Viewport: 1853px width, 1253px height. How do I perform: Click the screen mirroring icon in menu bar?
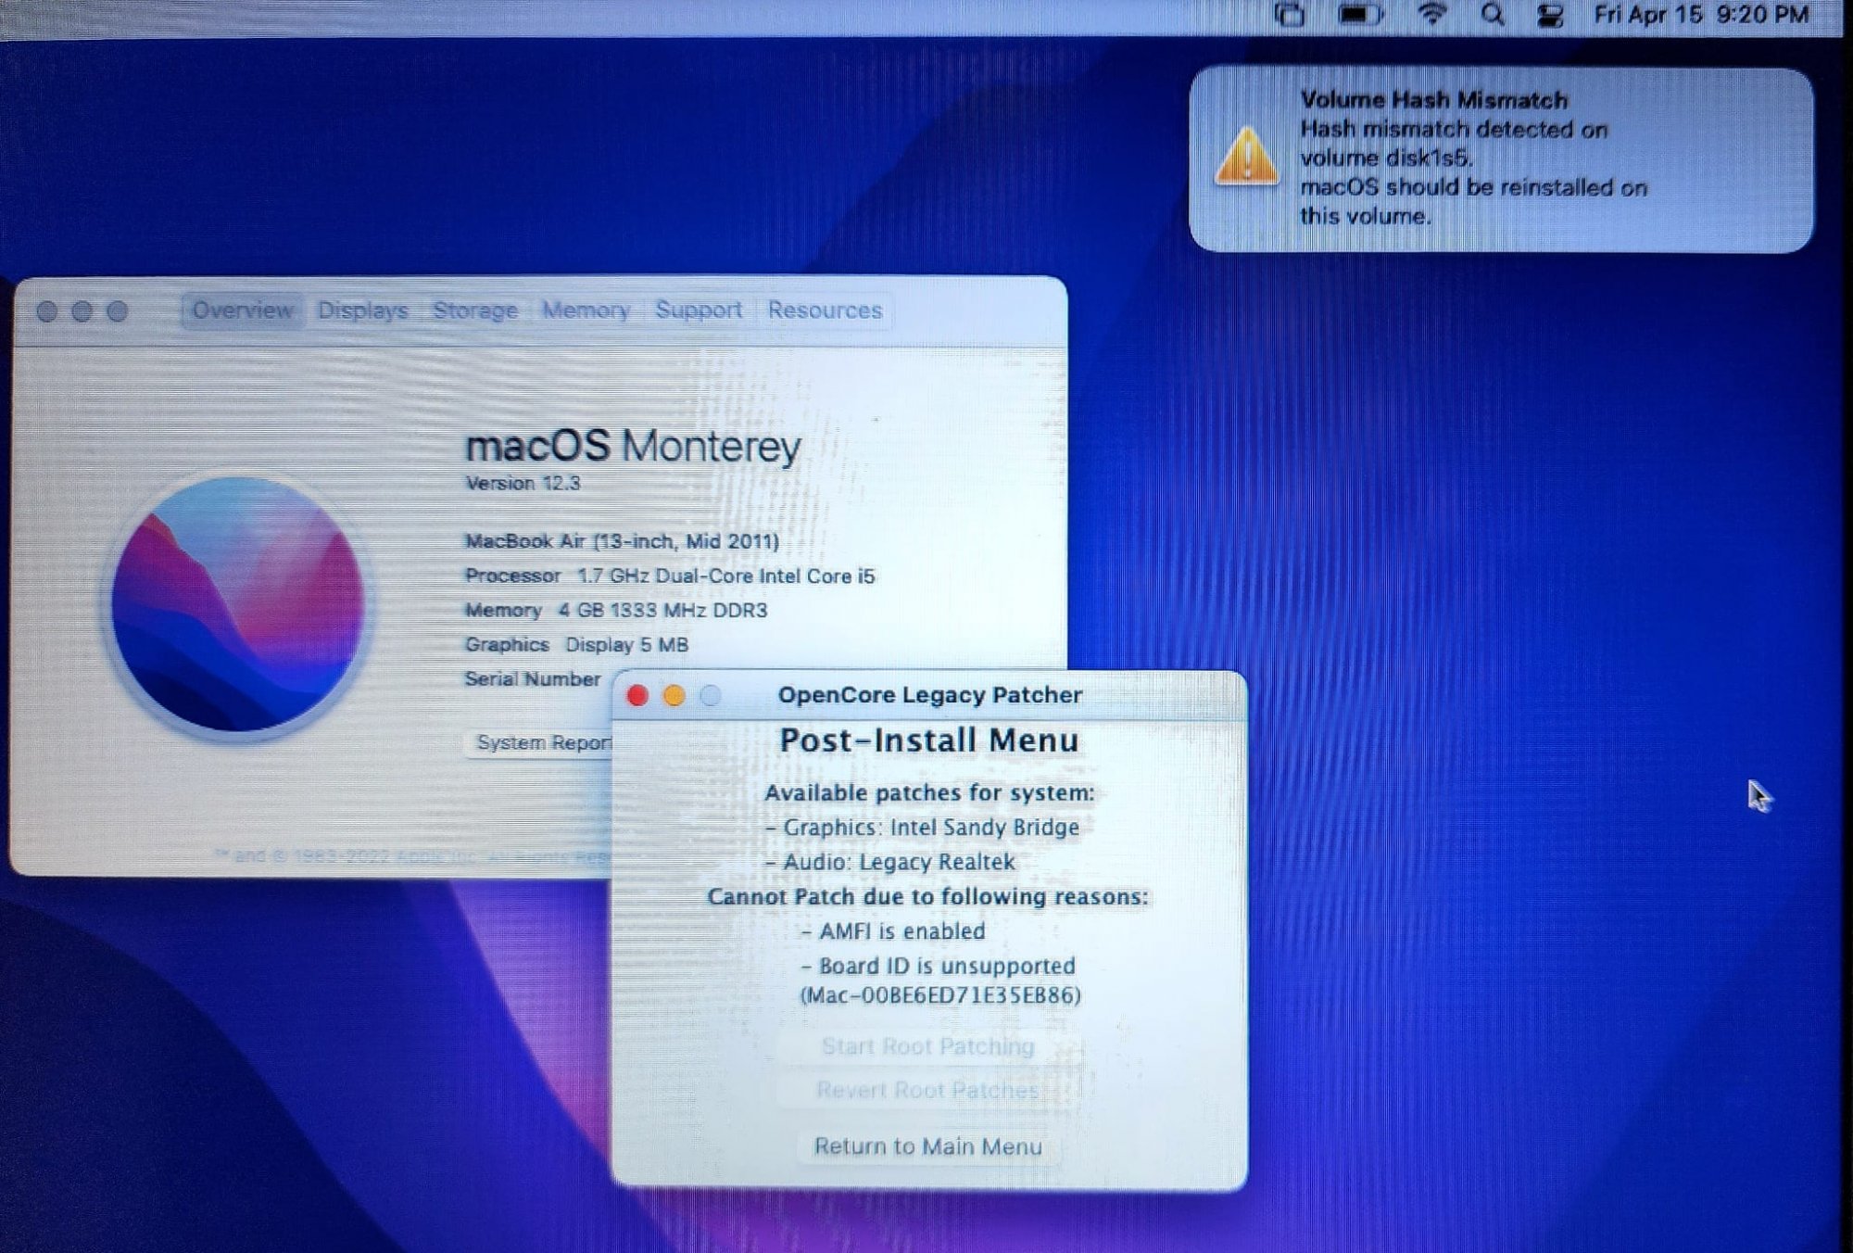pyautogui.click(x=1290, y=15)
